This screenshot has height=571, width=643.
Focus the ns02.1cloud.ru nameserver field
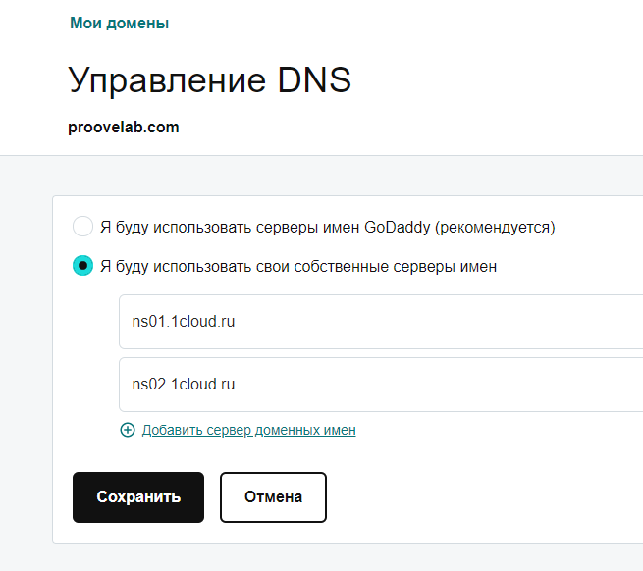[x=381, y=384]
